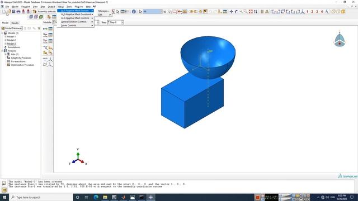Image resolution: width=358 pixels, height=201 pixels.
Task: Click the command line interface icon
Action: tap(4, 190)
